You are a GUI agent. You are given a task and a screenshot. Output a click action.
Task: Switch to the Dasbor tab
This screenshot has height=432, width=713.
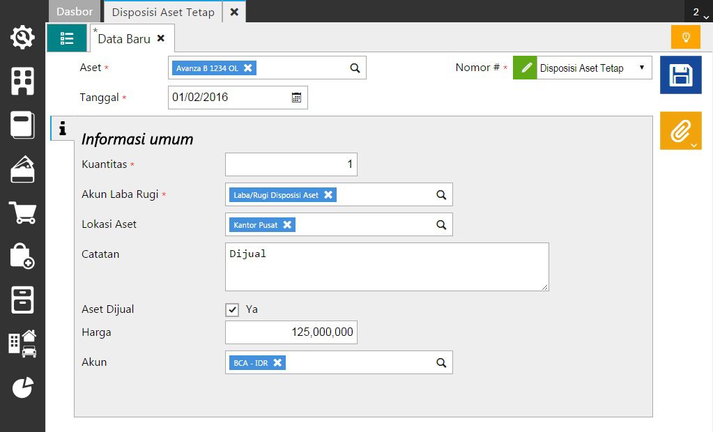tap(75, 12)
